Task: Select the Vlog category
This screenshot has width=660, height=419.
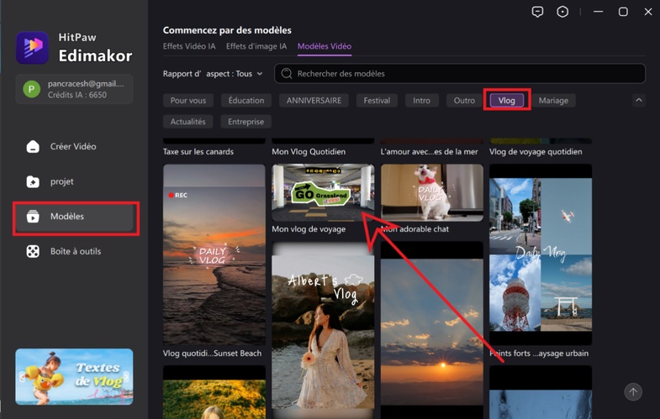Action: (507, 101)
